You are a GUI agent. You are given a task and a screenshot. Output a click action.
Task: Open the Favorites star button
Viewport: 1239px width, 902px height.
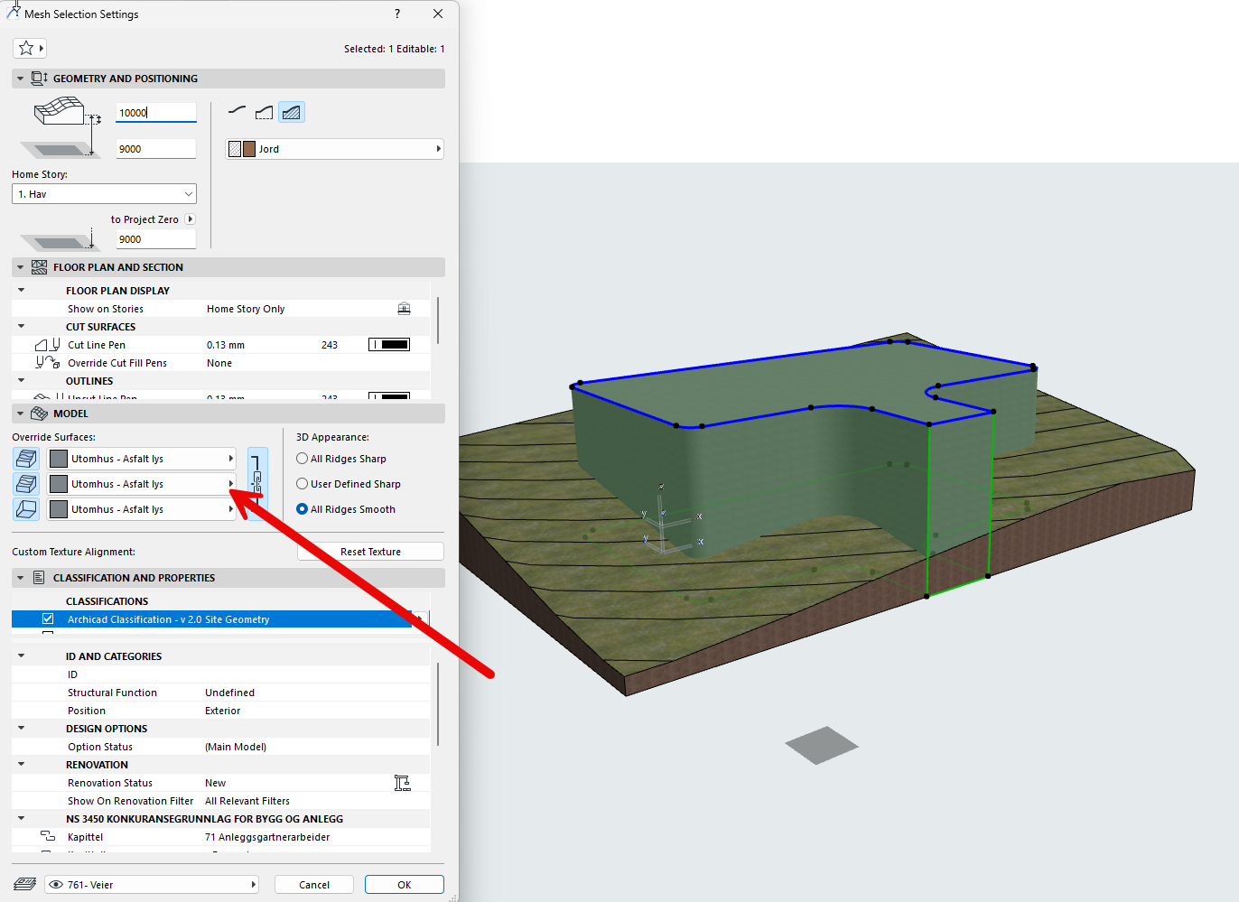[29, 48]
